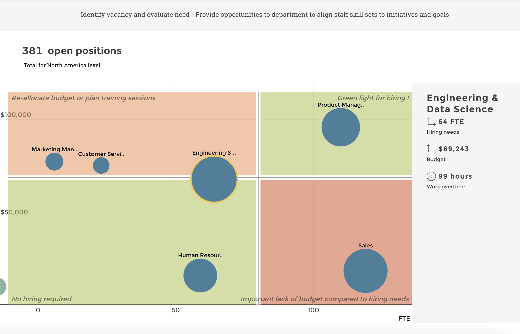
Task: Click the FTE axis title
Action: click(x=404, y=319)
